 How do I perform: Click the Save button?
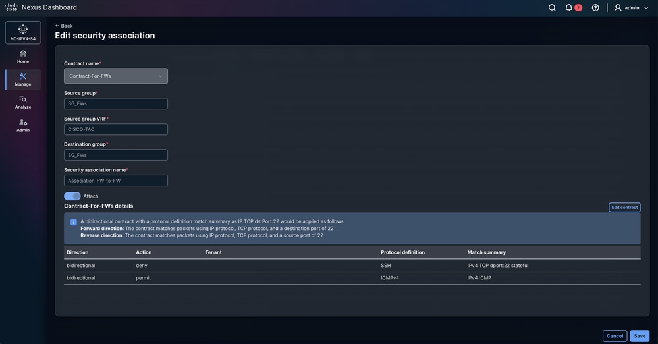[640, 336]
